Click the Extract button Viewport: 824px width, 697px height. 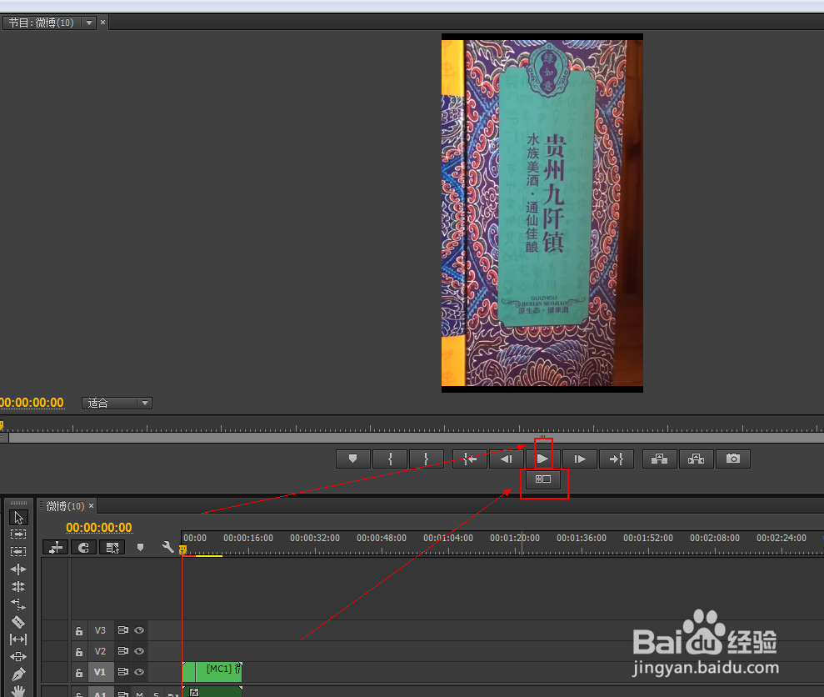pos(697,459)
